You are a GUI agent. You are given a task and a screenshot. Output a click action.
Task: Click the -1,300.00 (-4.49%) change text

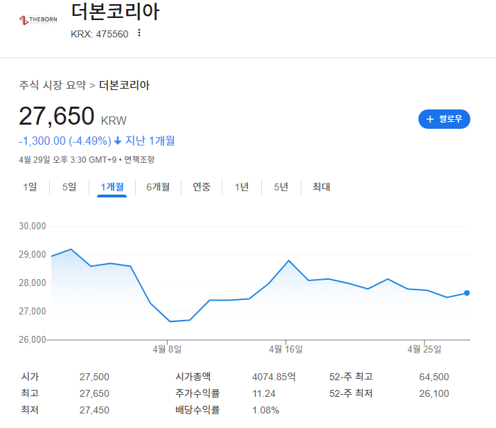(65, 141)
